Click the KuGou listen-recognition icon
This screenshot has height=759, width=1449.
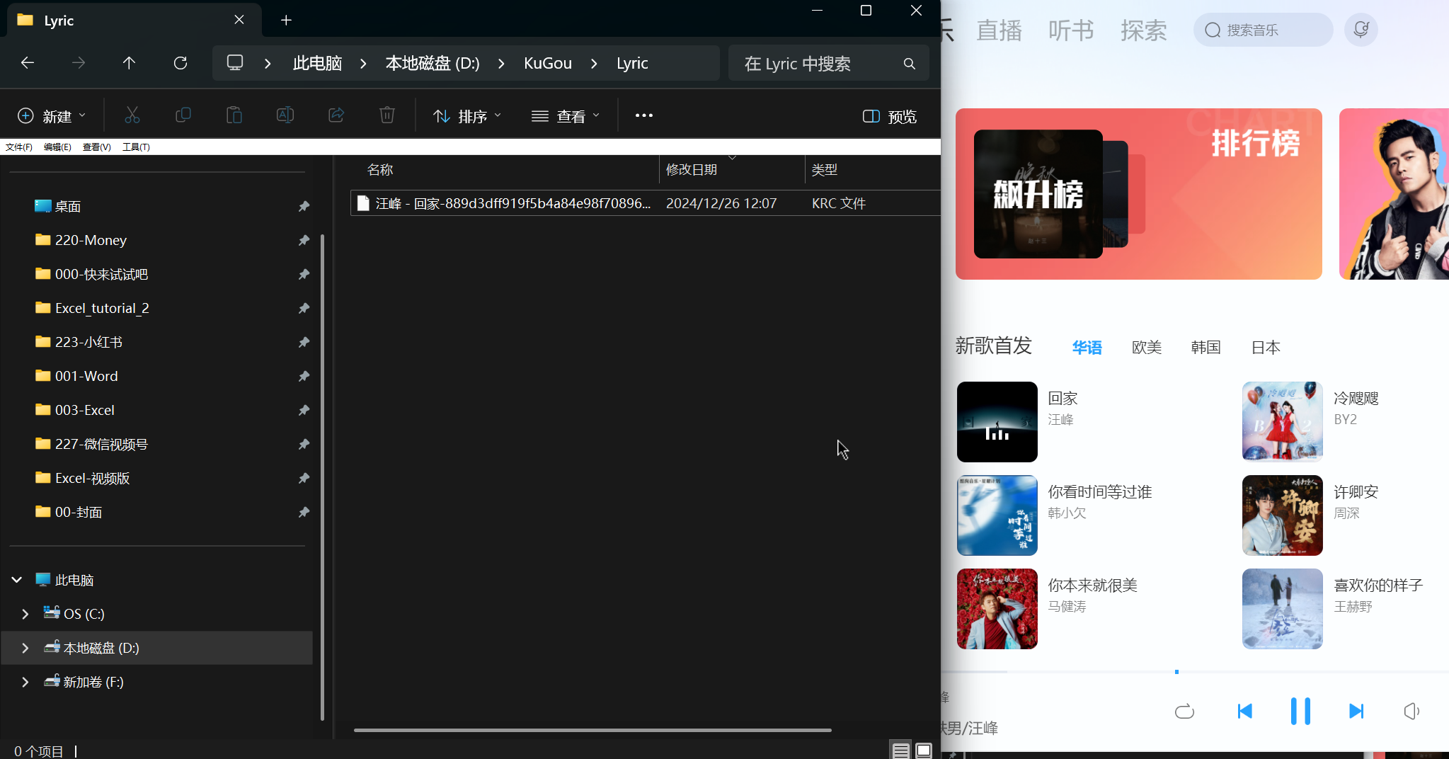click(x=1361, y=30)
